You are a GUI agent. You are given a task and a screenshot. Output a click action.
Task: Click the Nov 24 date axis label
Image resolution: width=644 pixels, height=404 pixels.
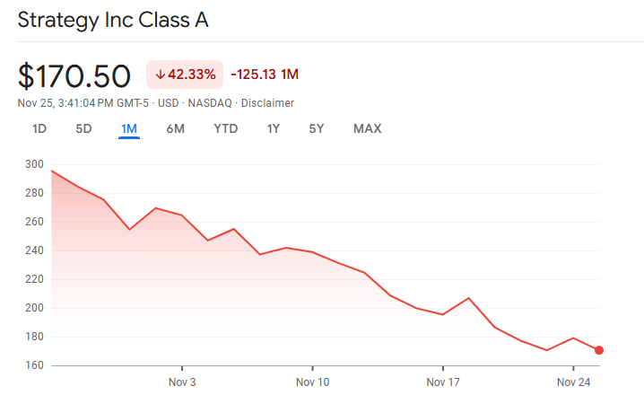tap(573, 382)
